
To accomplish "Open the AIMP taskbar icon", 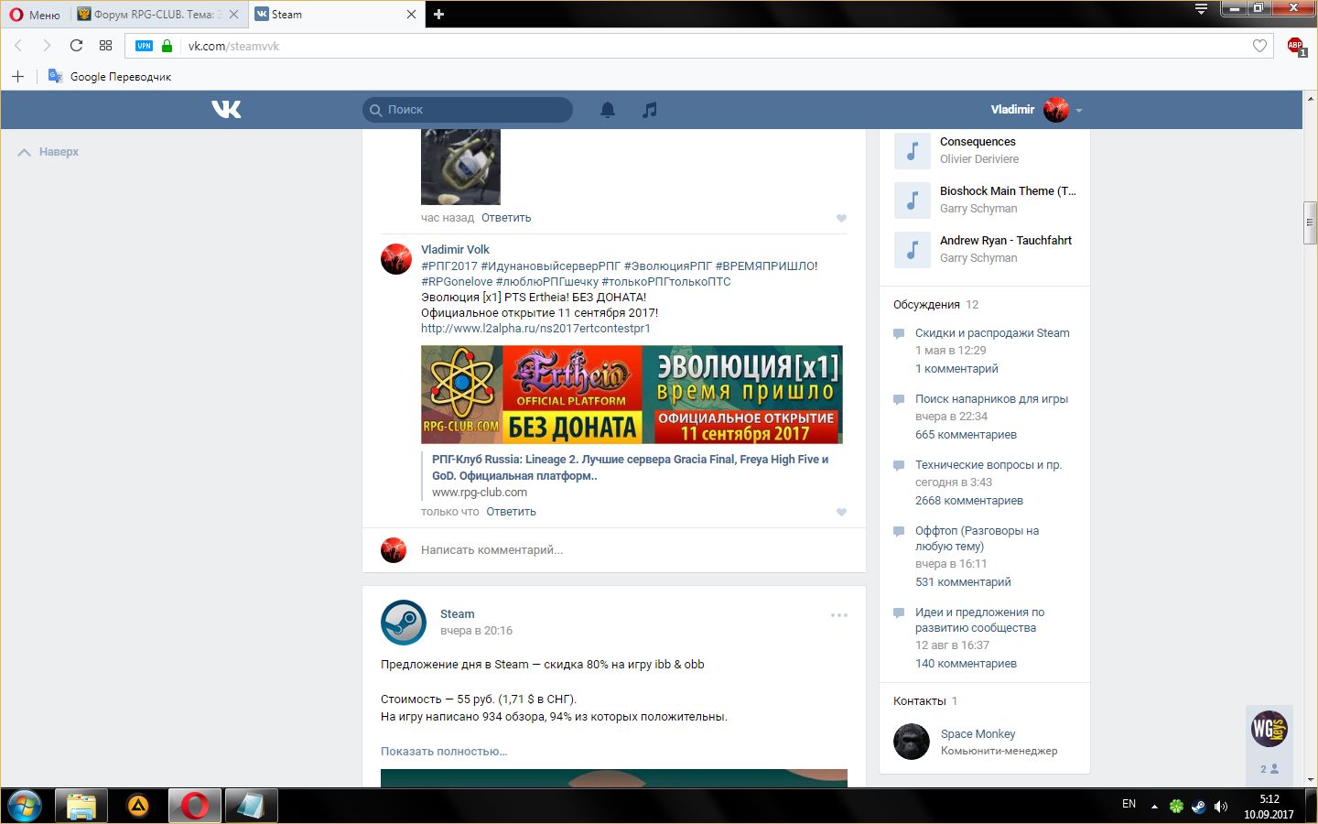I will point(138,806).
